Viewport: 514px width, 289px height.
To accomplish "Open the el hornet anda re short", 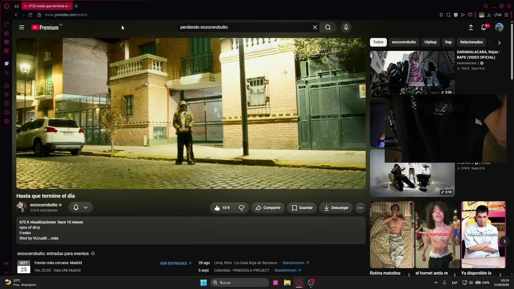I will (x=438, y=235).
